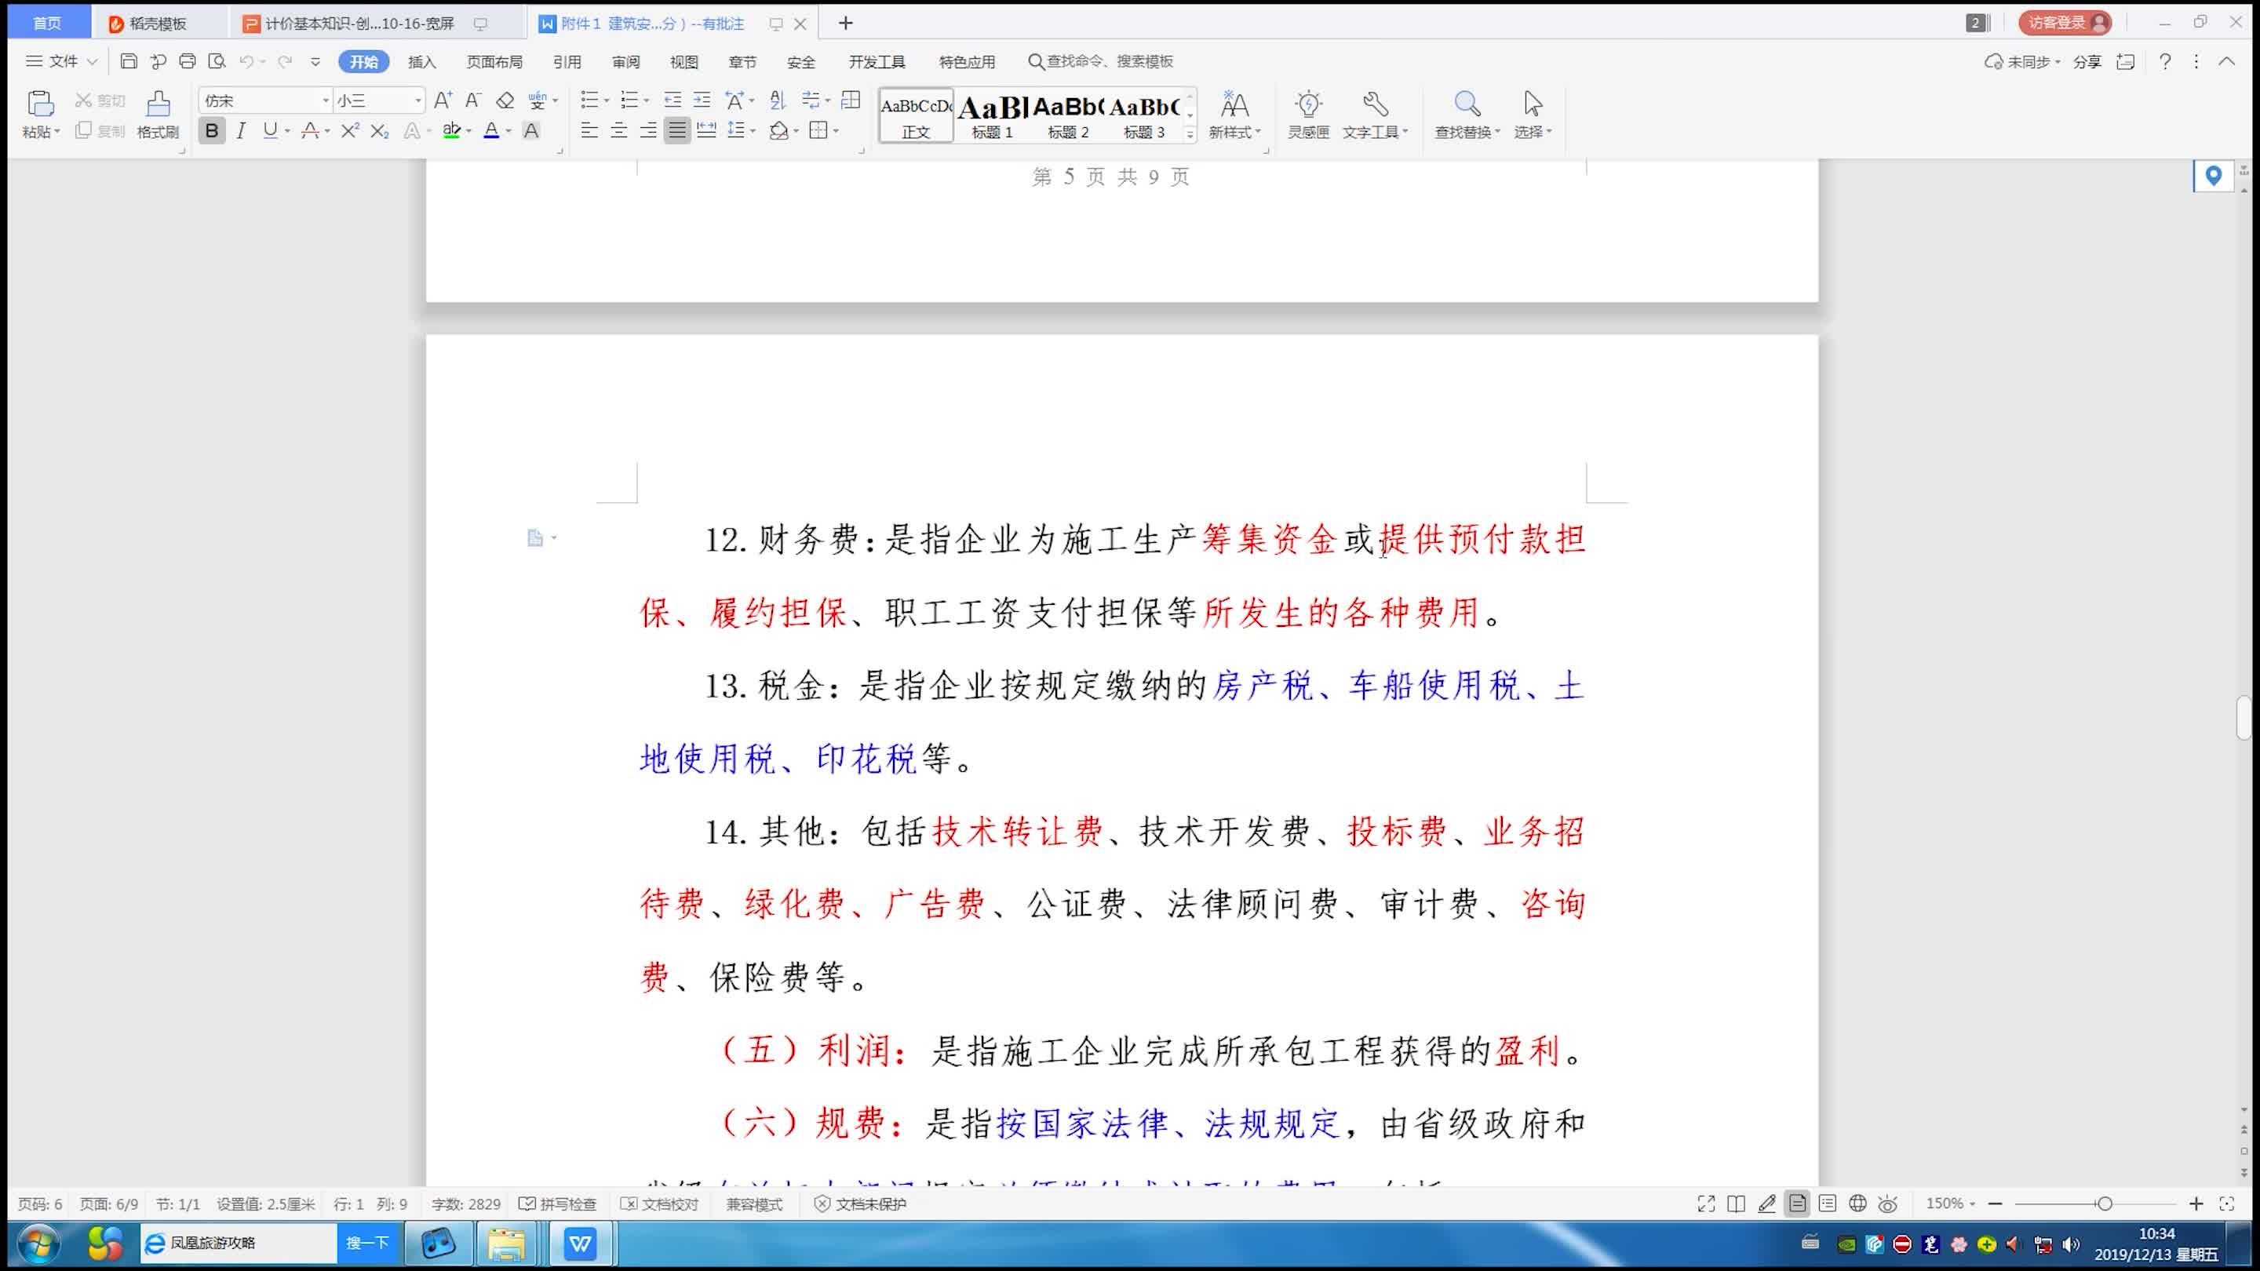Enable eye-protection mode icon in status bar
2260x1271 pixels.
point(1888,1204)
